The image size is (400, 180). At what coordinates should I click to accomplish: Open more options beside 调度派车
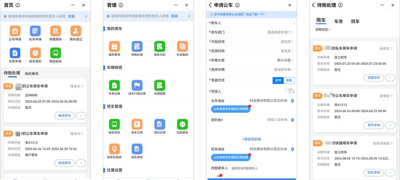click(x=390, y=78)
